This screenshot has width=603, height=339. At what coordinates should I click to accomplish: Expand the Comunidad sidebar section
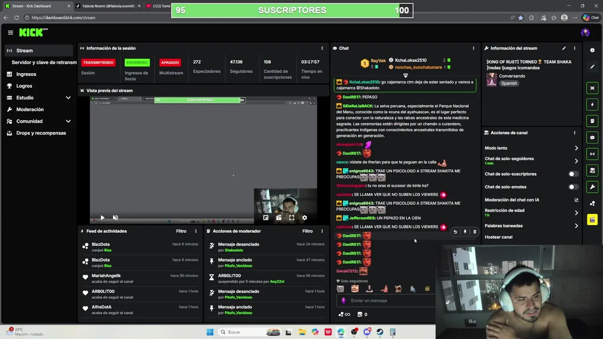pos(68,121)
